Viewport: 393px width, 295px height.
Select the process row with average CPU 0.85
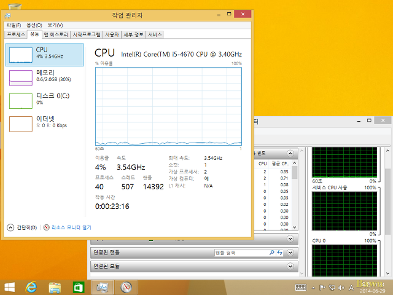coord(273,172)
